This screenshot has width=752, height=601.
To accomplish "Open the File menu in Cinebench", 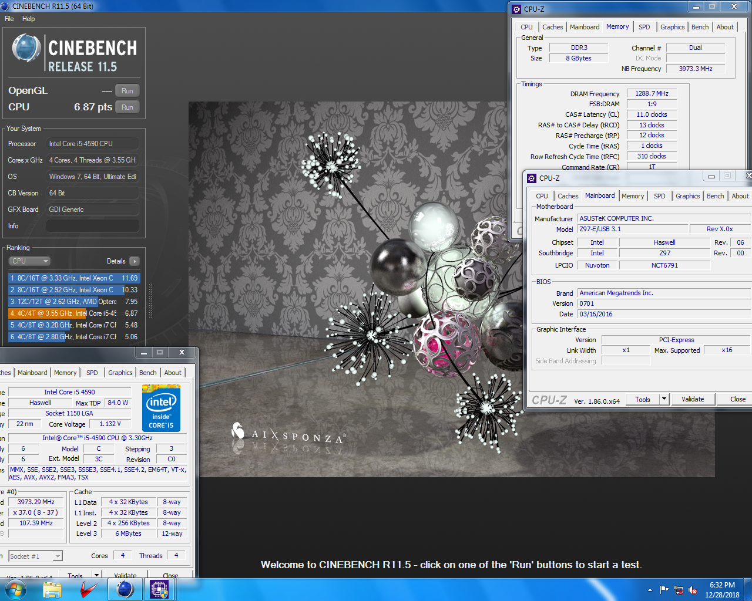I will [9, 19].
